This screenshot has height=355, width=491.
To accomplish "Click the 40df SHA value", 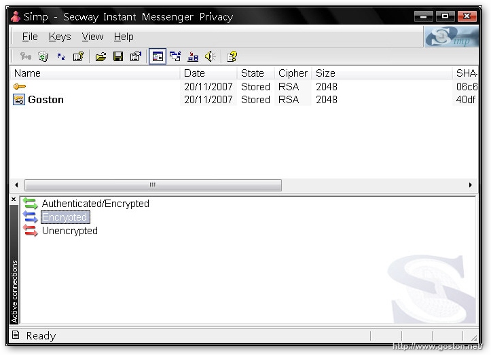I will coord(466,100).
